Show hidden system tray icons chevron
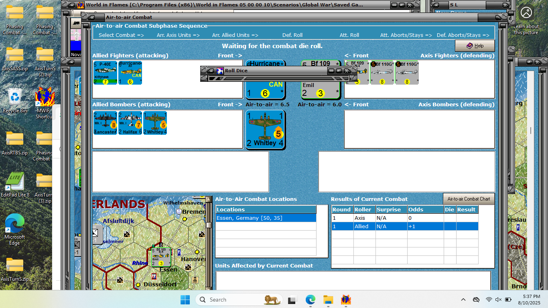This screenshot has height=308, width=548. pyautogui.click(x=463, y=300)
